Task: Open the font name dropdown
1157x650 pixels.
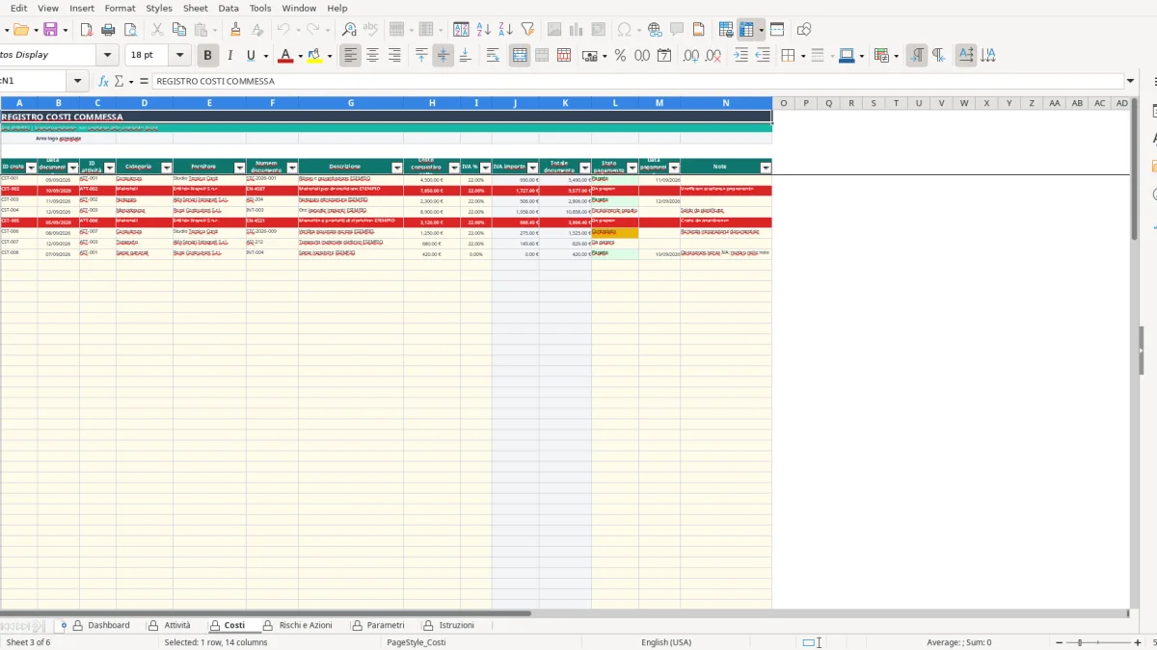Action: tap(108, 56)
